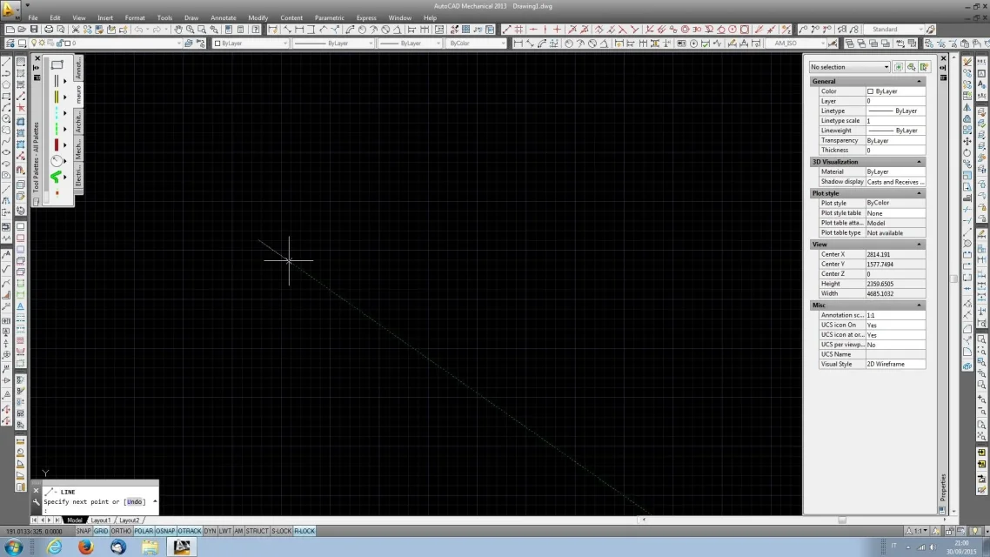Open the AM_ISO dimension style dropdown

click(795, 44)
